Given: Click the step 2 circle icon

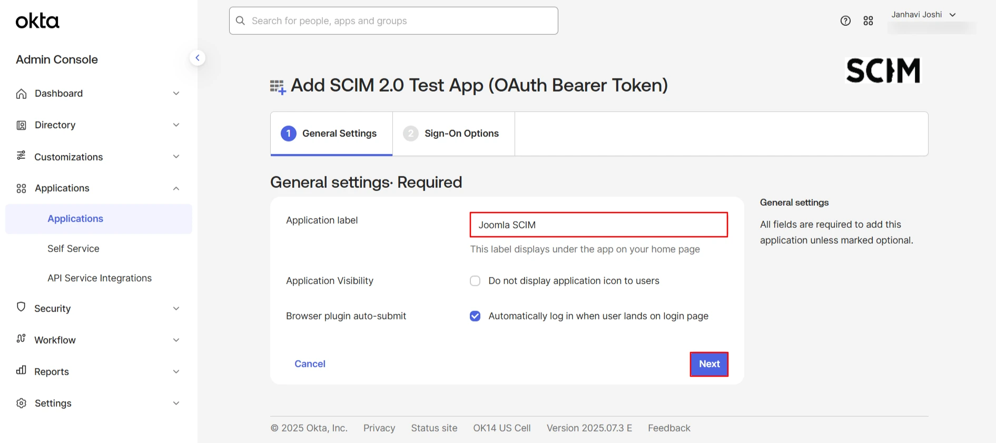Looking at the screenshot, I should click(411, 134).
